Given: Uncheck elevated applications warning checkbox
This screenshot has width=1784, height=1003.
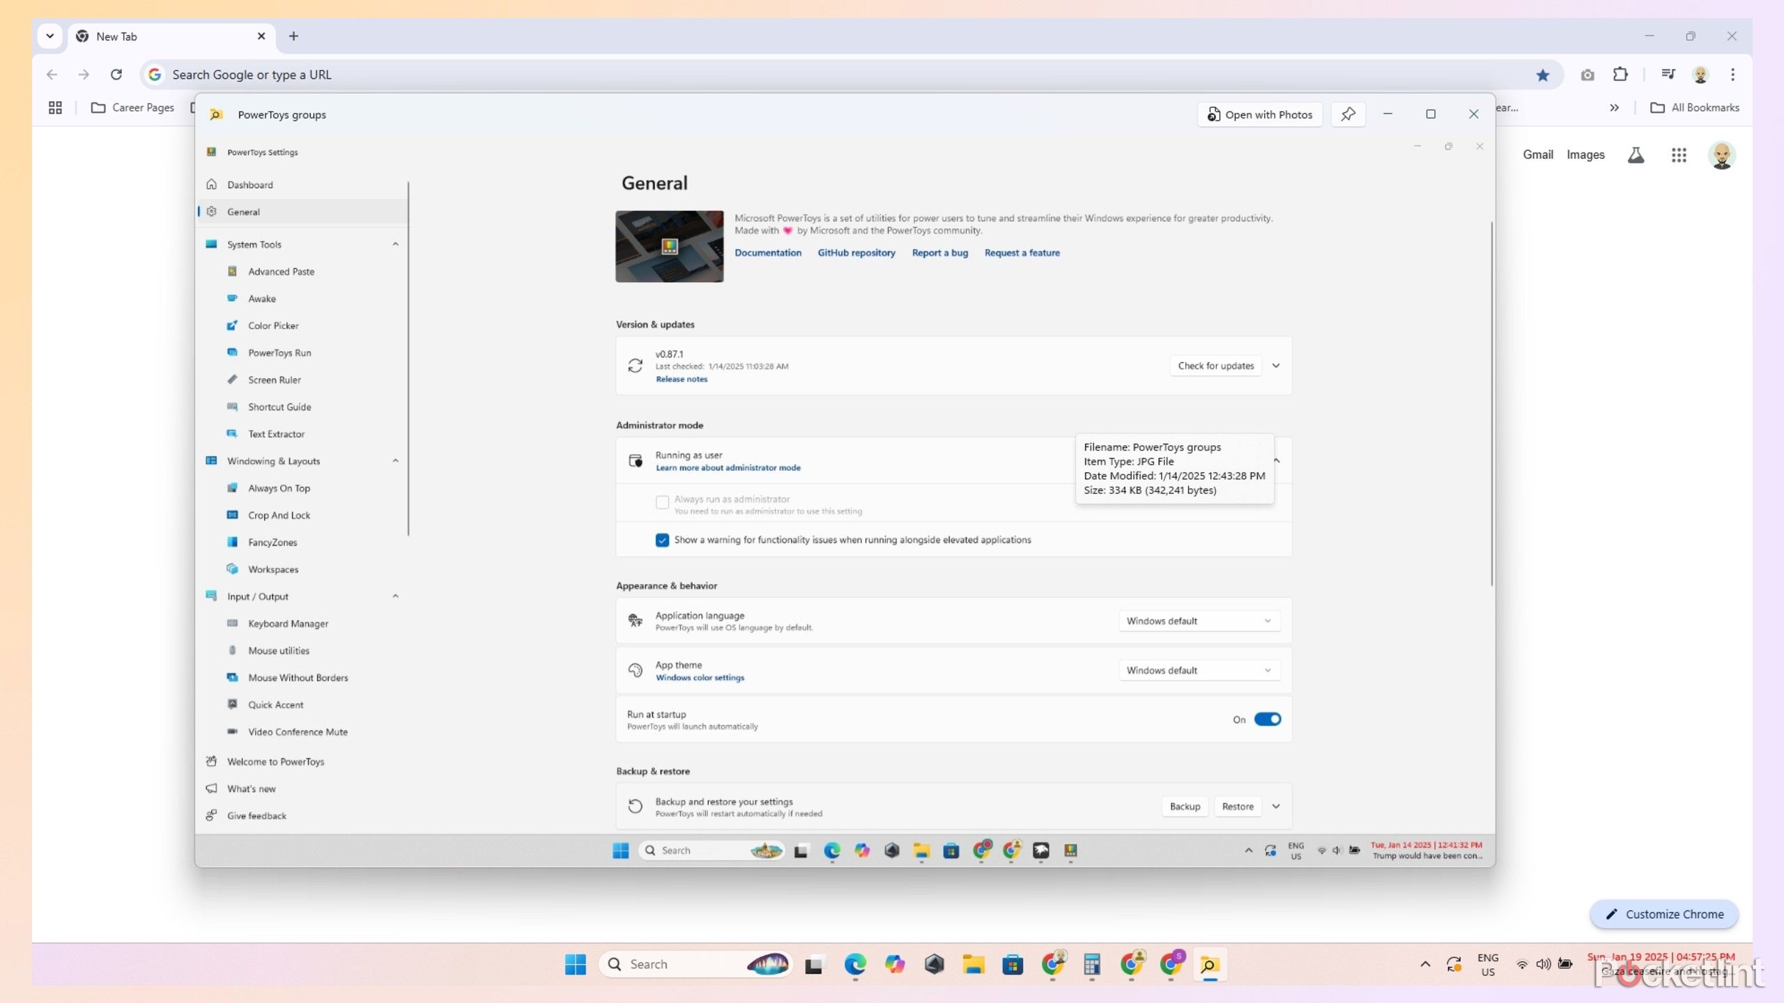Looking at the screenshot, I should coord(662,541).
